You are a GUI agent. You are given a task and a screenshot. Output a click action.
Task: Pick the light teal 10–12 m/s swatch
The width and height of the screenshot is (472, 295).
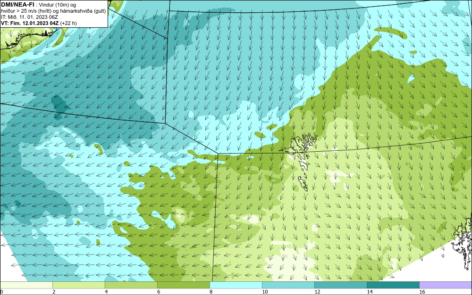click(x=288, y=285)
